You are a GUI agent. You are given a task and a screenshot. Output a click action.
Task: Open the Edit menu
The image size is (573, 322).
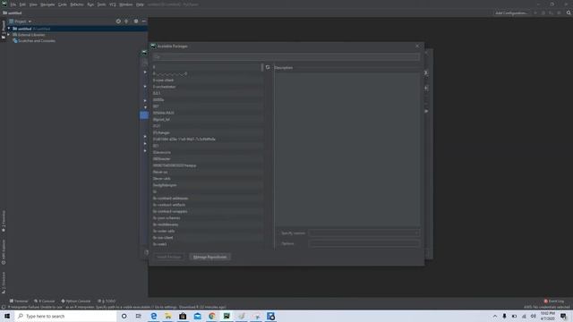[22, 4]
